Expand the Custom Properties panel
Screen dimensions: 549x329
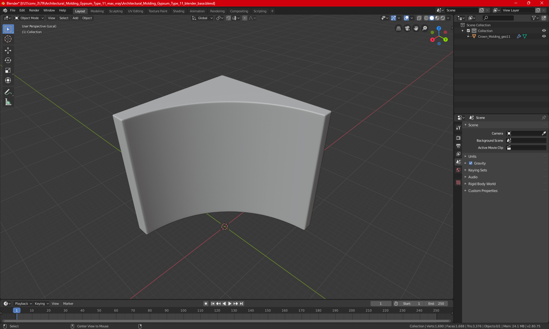(x=483, y=190)
